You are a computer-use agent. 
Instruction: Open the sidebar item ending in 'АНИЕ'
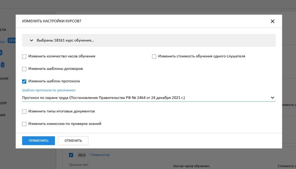(4, 79)
